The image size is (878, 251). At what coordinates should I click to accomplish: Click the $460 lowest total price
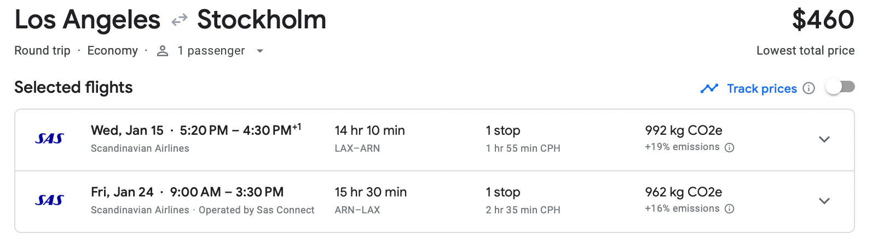coord(823,20)
